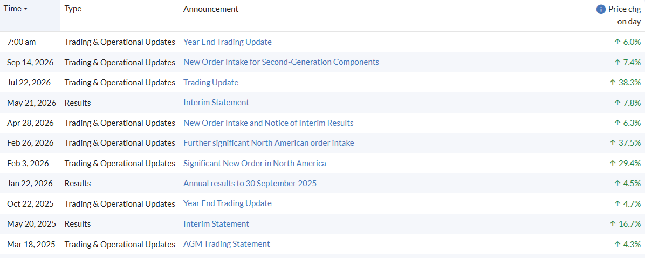Open Further significant North American order intake

tap(269, 143)
